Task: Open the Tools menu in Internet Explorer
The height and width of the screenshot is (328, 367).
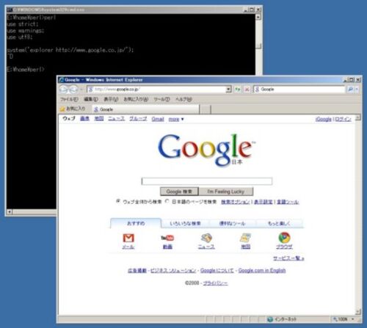Action: click(161, 99)
